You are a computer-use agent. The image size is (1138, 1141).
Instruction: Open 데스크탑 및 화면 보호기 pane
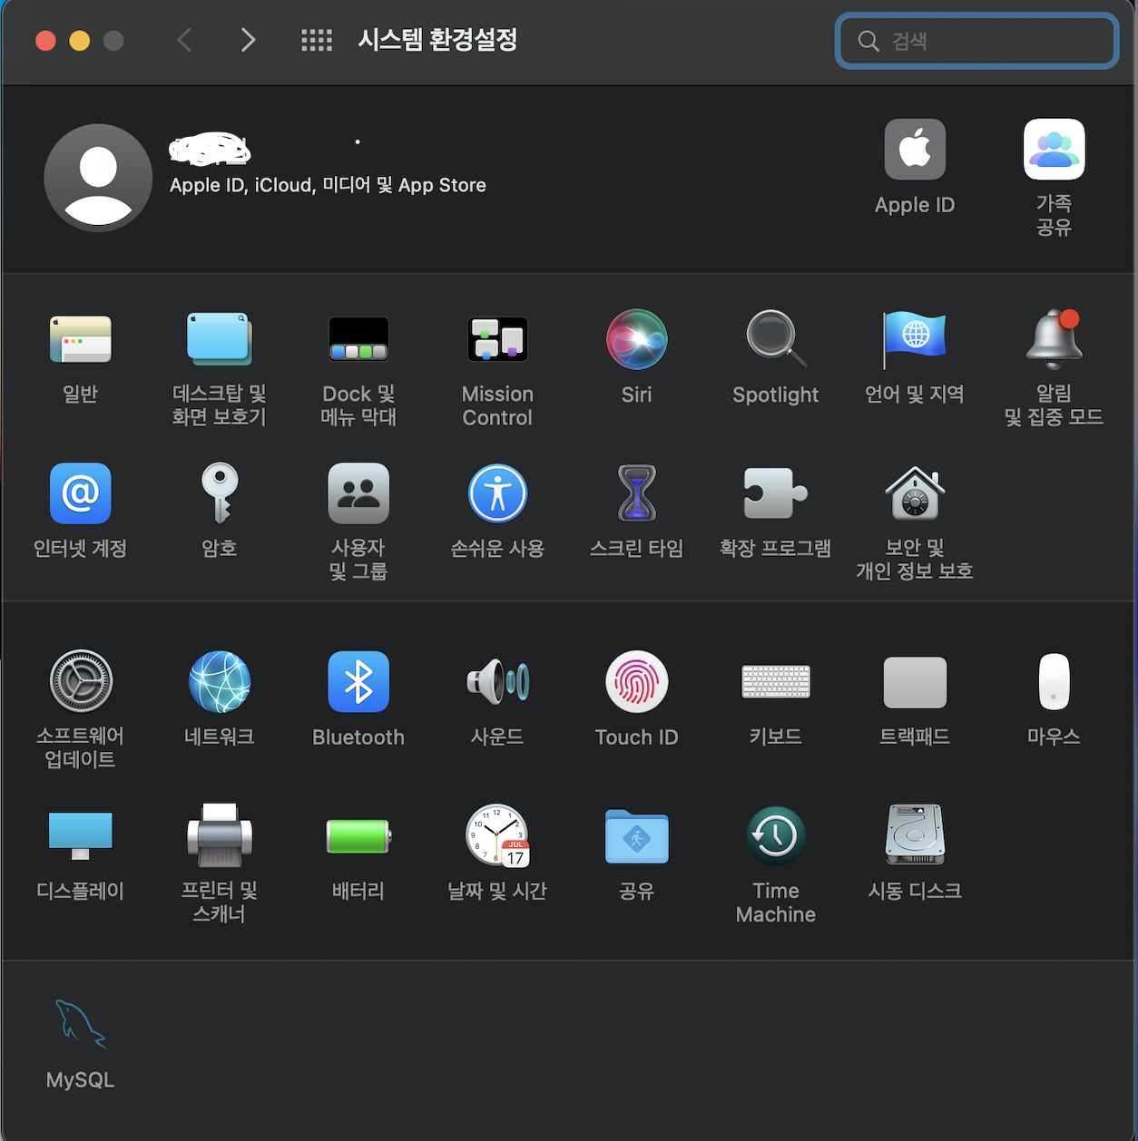220,340
